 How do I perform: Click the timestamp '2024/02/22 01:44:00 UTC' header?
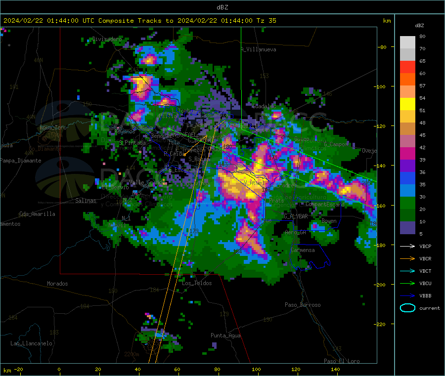(49, 21)
